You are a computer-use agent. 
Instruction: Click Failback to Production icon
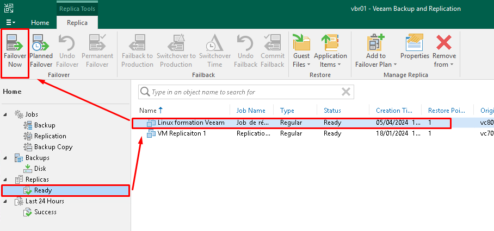click(137, 42)
